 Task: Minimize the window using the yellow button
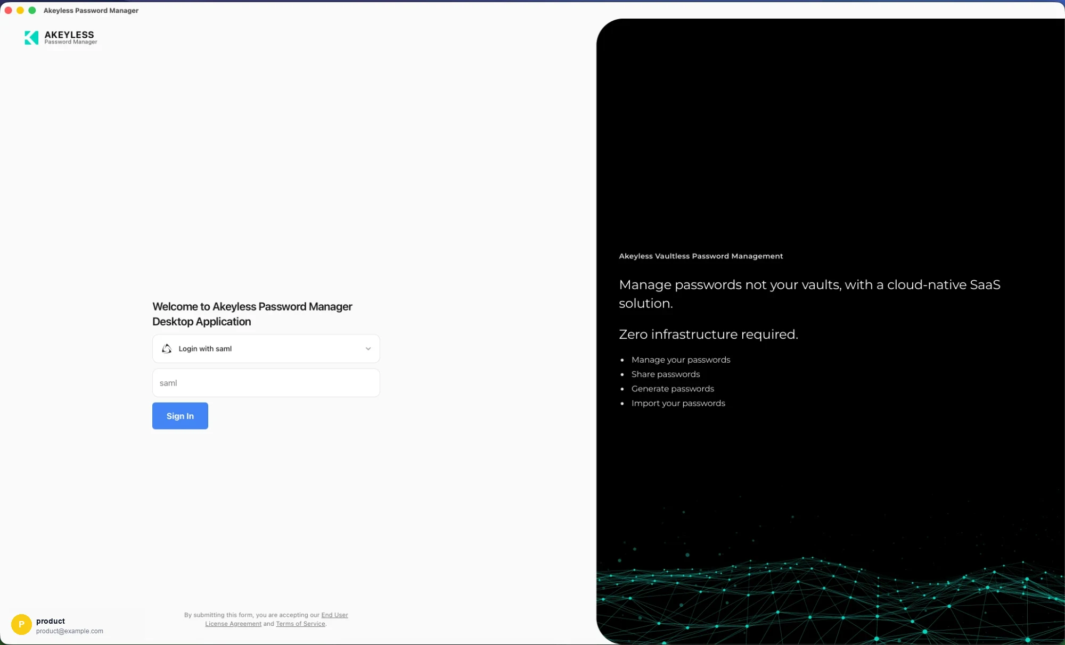click(20, 10)
